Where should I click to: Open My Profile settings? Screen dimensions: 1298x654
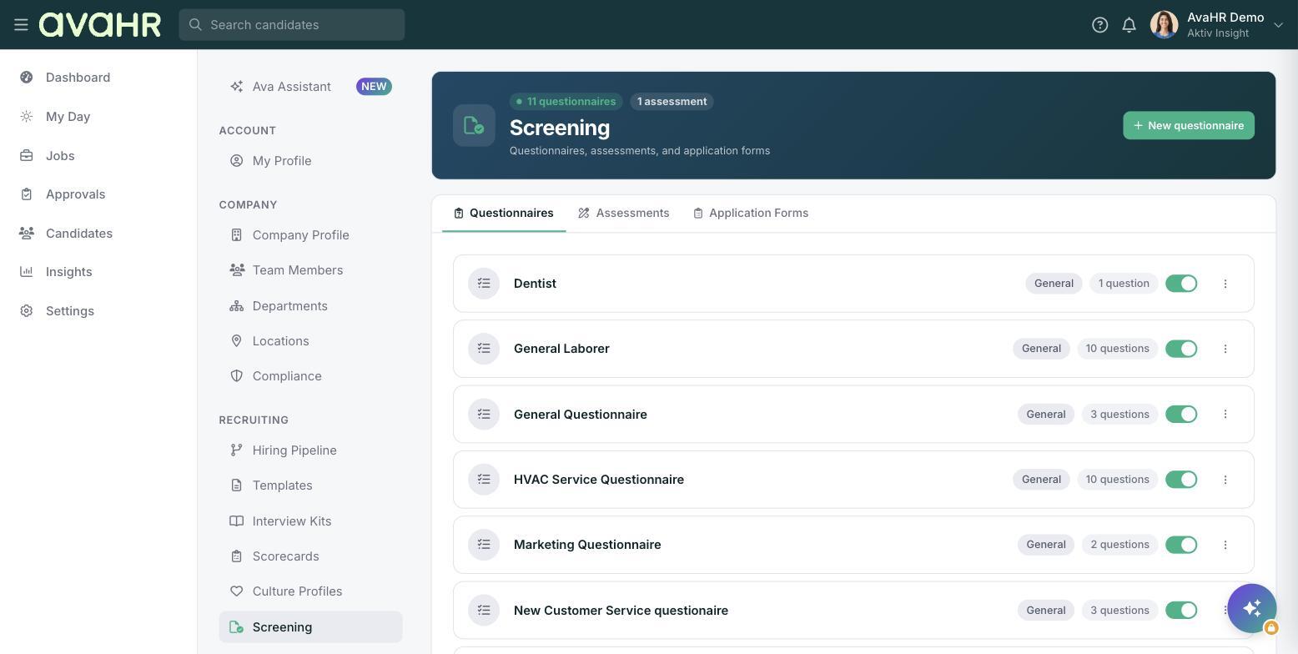[310, 161]
